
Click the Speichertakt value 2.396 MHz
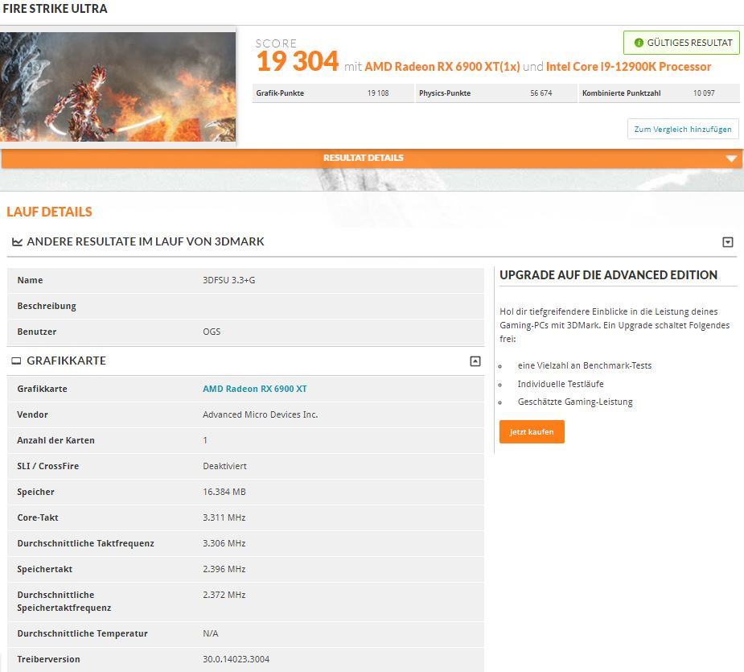coord(224,569)
